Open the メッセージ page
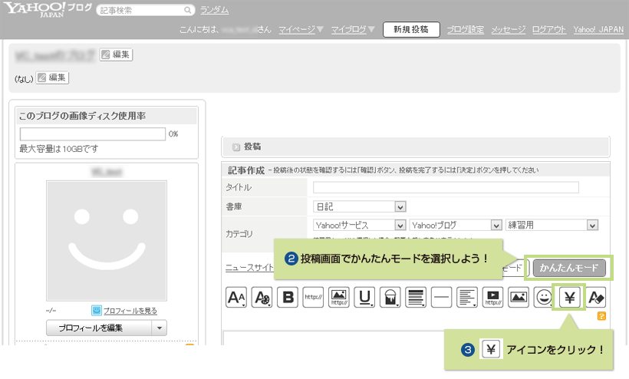This screenshot has height=379, width=629. [x=509, y=29]
